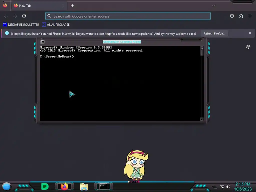Image resolution: width=256 pixels, height=192 pixels.
Task: Open Save to Pocket icon
Action: coord(232,16)
